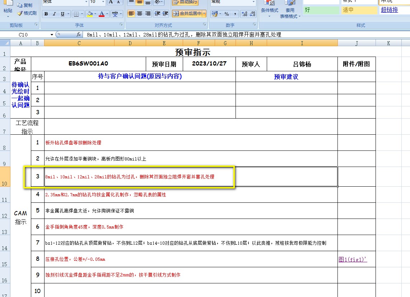Apply the 好 (Good) cell style
Screen dimensions: 410x297
pos(321,10)
